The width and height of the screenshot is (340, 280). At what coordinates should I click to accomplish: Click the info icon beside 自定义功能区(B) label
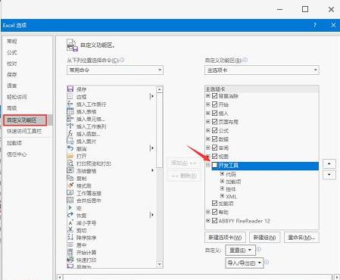(245, 60)
